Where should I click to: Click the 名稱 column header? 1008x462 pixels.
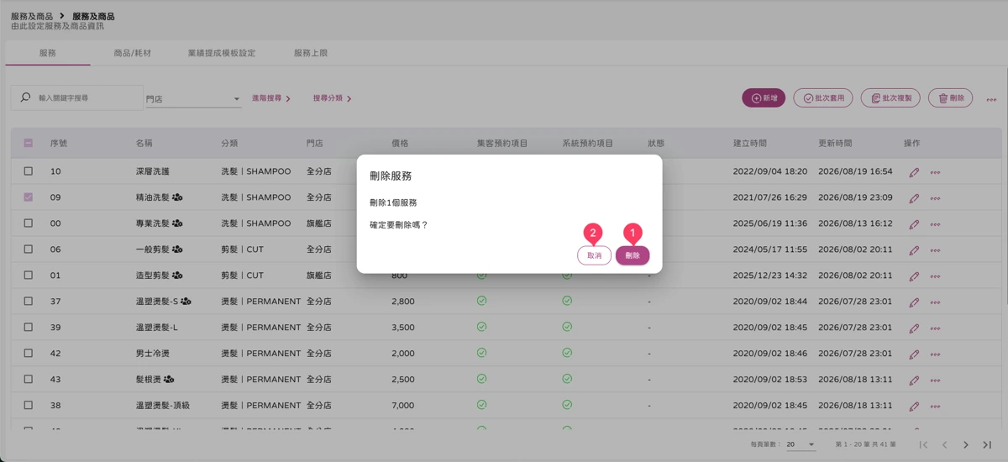(144, 144)
